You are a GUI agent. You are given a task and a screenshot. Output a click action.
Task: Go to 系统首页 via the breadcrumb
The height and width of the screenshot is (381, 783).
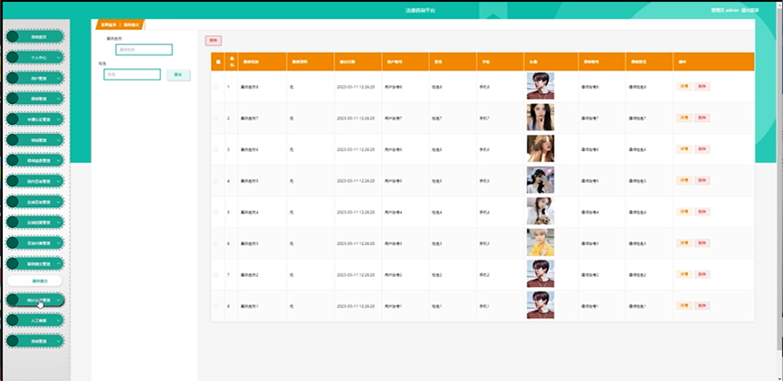coord(108,24)
